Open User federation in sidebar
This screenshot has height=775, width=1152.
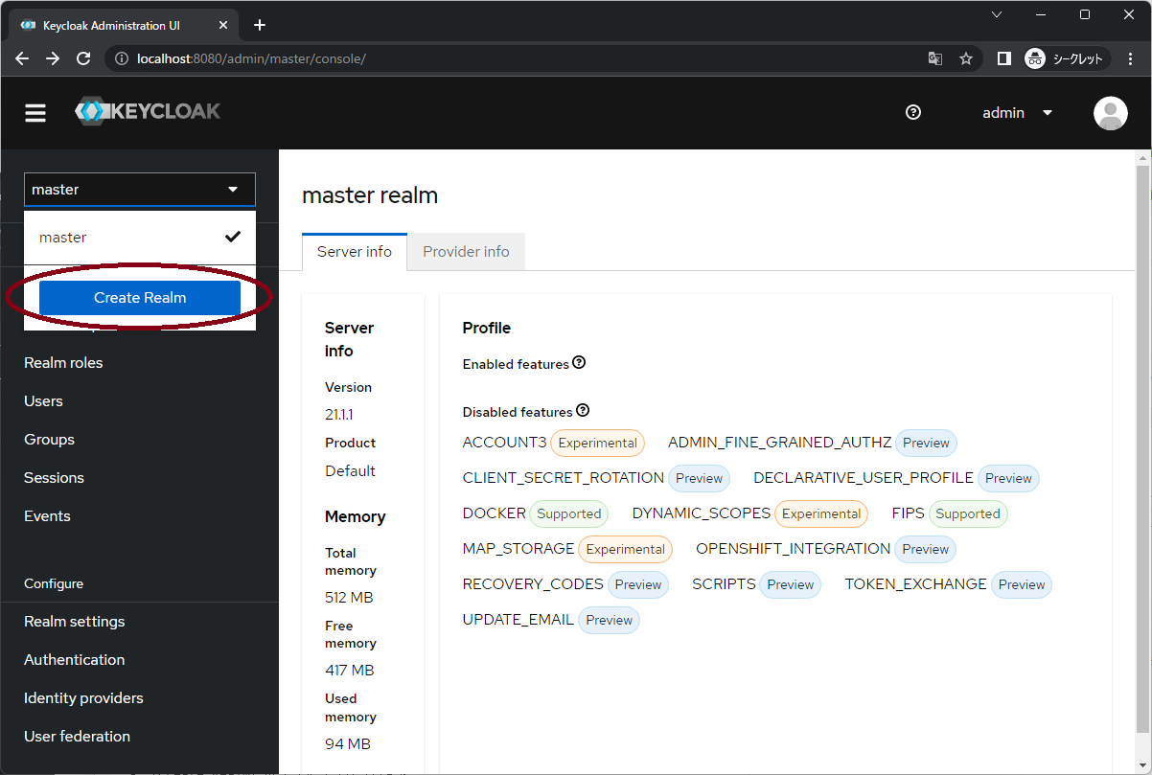coord(77,737)
